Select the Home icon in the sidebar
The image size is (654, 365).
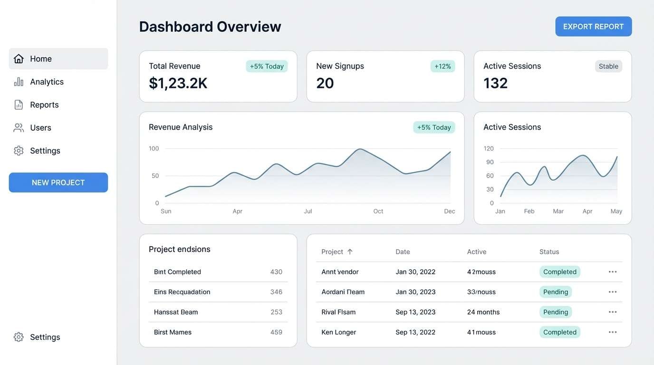pyautogui.click(x=18, y=58)
